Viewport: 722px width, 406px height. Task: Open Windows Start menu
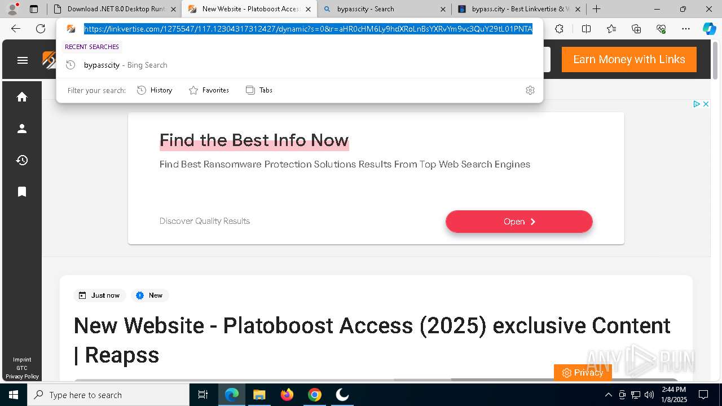pos(14,395)
